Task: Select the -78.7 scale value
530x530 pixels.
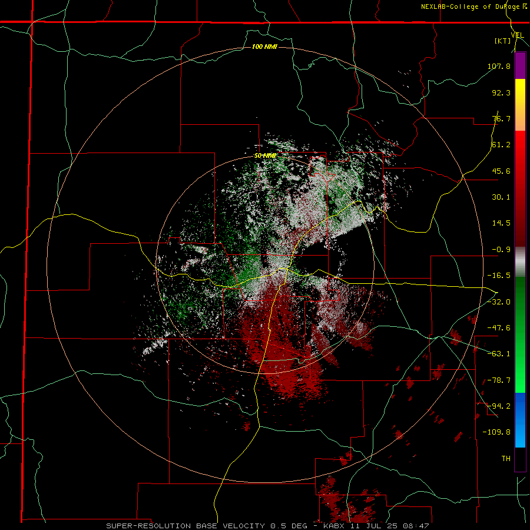Action: [499, 380]
